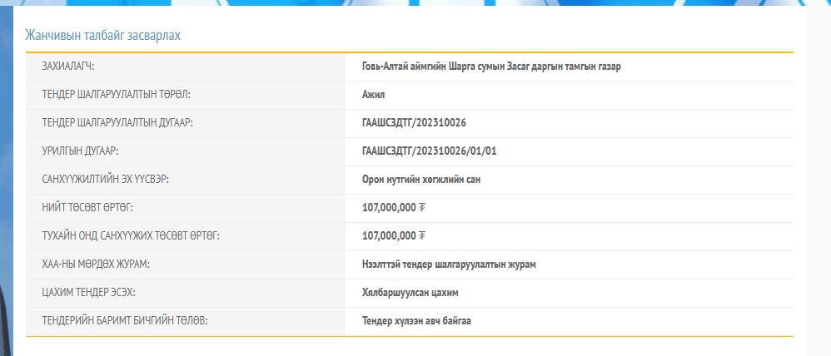Select the 'Ажил' tender type value
Viewport: 831px width, 356px height.
click(374, 95)
